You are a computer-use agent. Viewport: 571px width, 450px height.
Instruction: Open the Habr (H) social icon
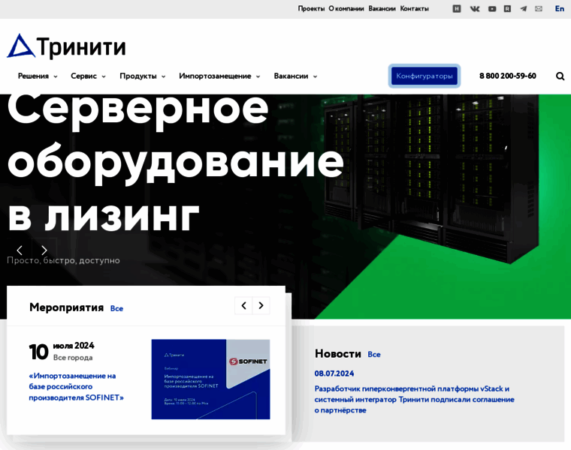[x=457, y=9]
